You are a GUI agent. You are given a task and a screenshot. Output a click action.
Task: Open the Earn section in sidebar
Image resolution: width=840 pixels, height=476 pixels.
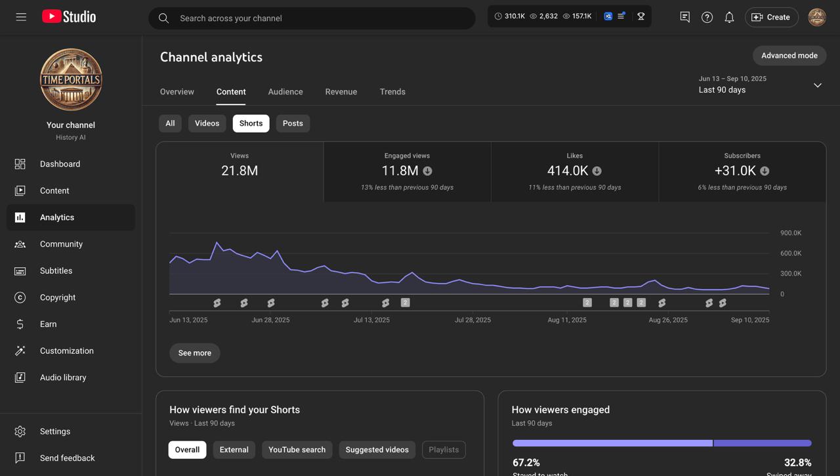click(48, 324)
